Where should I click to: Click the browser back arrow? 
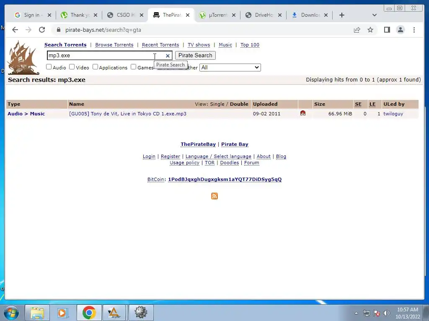click(x=15, y=30)
